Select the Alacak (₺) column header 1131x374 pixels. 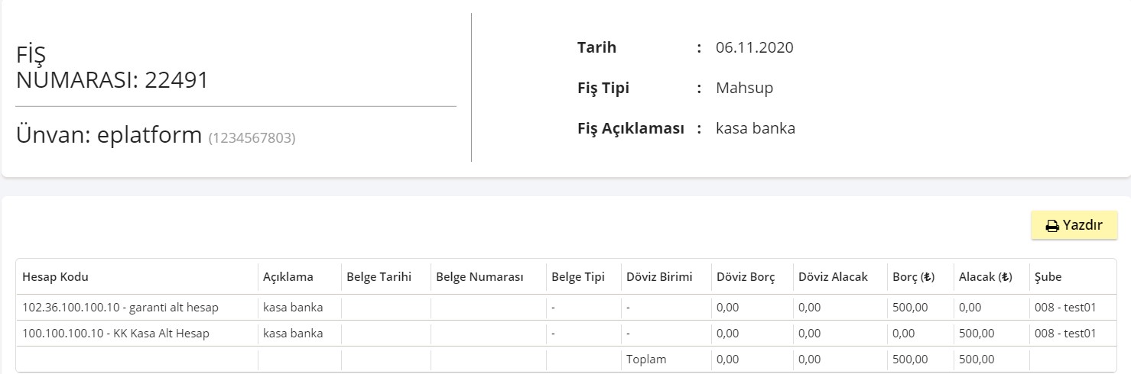pyautogui.click(x=986, y=277)
